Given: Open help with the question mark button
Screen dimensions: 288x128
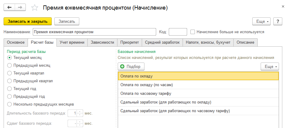Looking at the screenshot, I should pos(278,21).
